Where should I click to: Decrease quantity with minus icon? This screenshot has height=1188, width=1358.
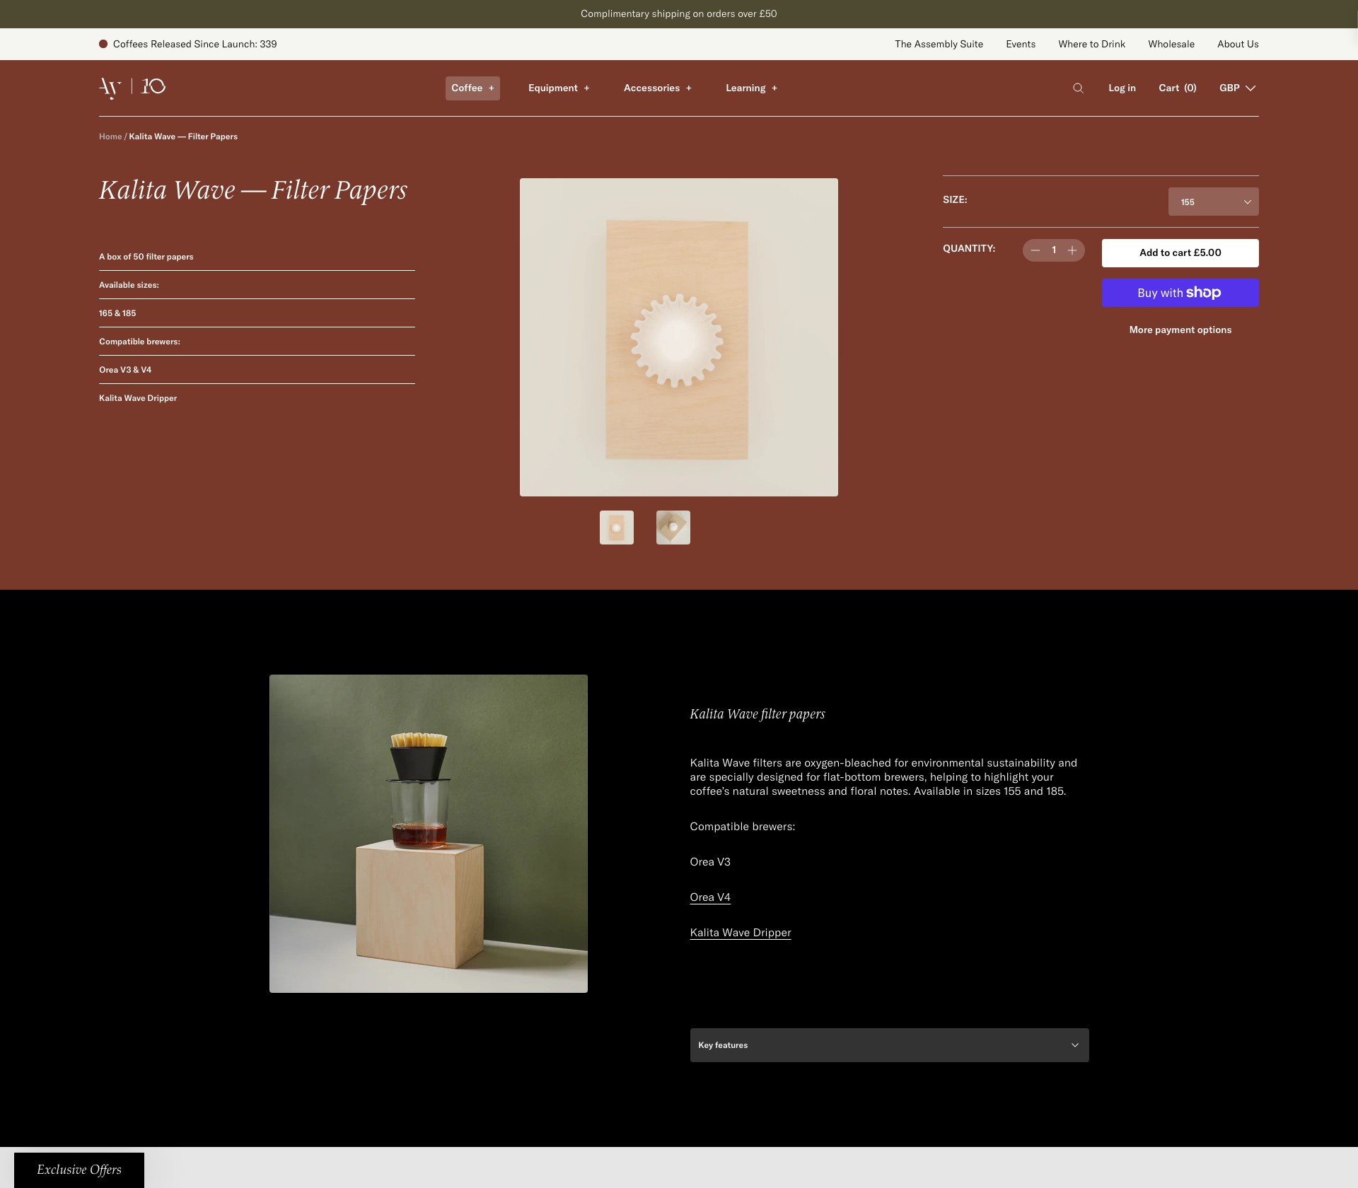point(1035,250)
